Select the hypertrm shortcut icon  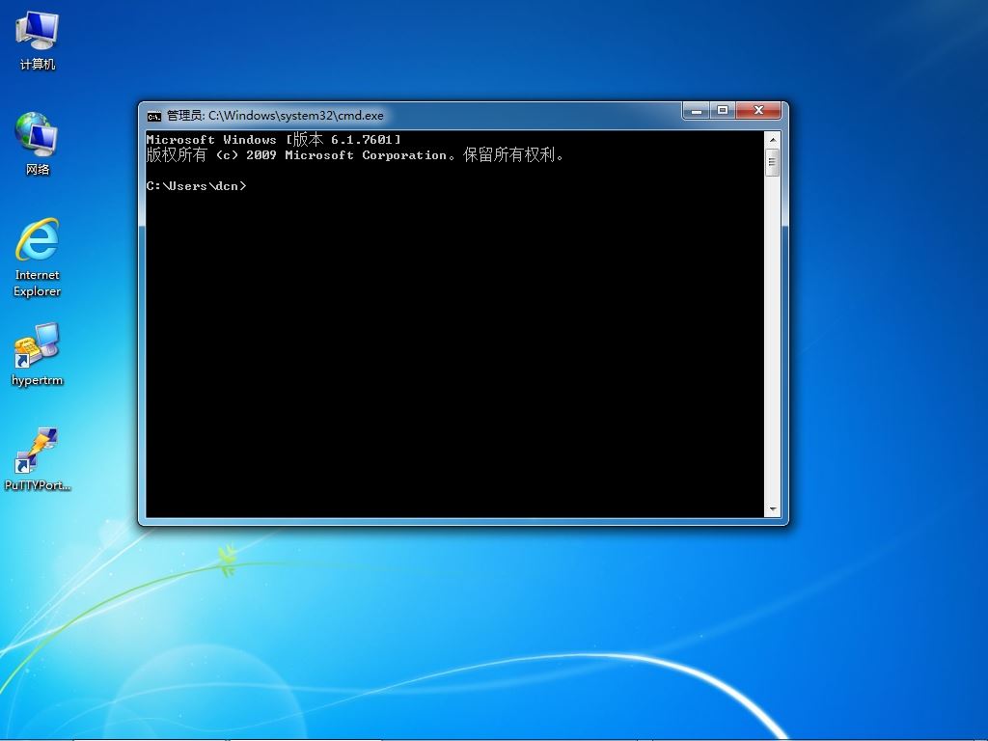(x=38, y=354)
